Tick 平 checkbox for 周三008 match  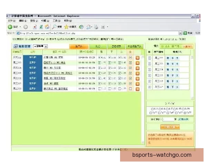(x=109, y=89)
